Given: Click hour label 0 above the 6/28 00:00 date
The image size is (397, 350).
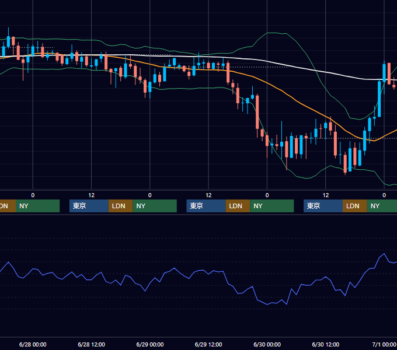Looking at the screenshot, I should tap(33, 195).
